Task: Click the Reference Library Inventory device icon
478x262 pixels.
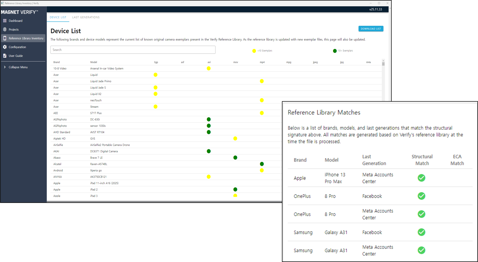Action: (5, 38)
